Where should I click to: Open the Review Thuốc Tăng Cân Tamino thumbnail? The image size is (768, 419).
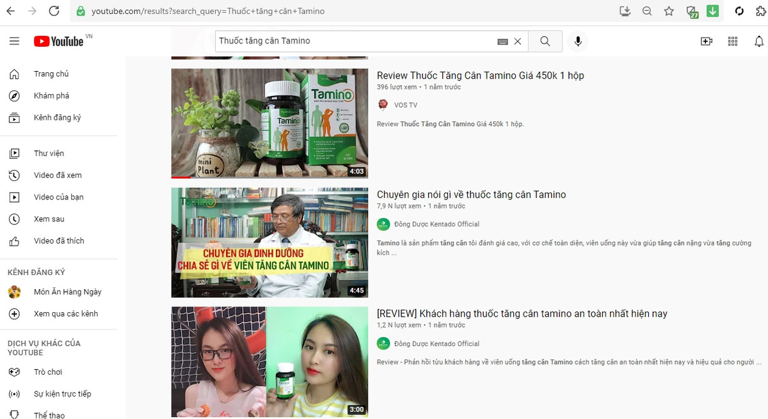coord(269,123)
